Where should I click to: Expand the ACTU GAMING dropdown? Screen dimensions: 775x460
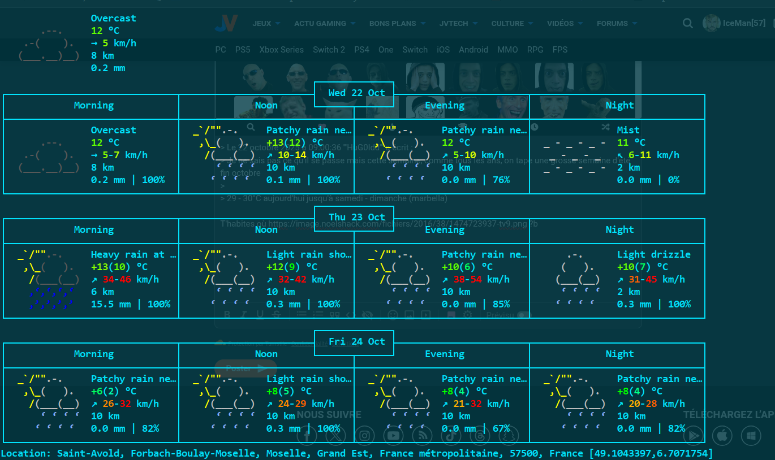pos(324,24)
